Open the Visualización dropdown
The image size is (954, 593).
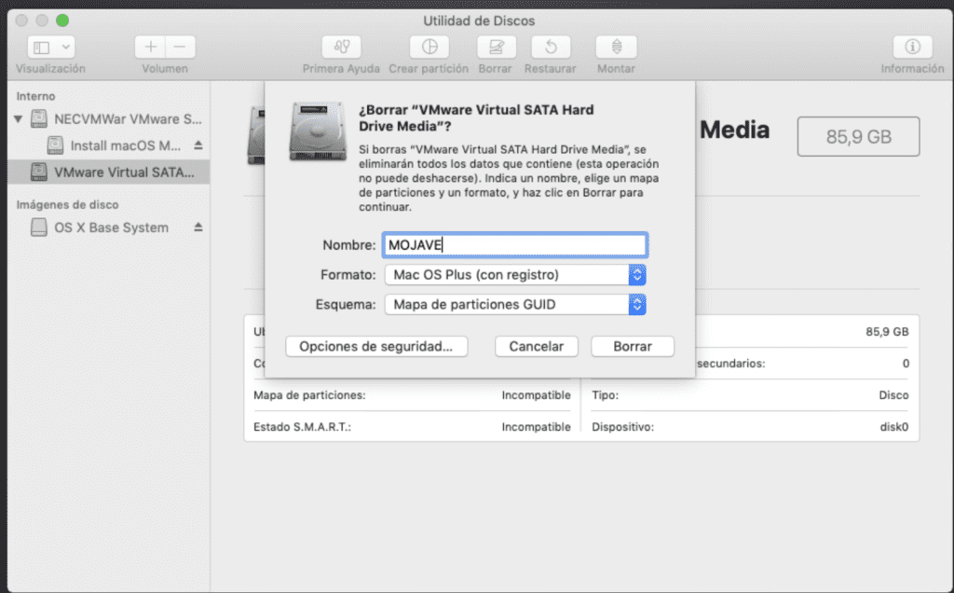tap(51, 46)
